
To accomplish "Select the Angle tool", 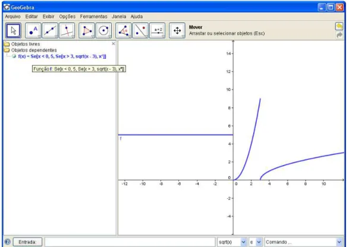I will point(123,30).
